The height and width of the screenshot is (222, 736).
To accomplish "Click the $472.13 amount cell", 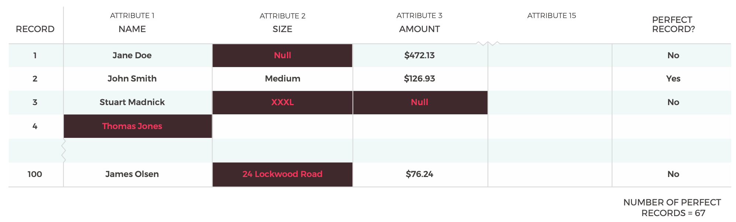I will click(420, 55).
